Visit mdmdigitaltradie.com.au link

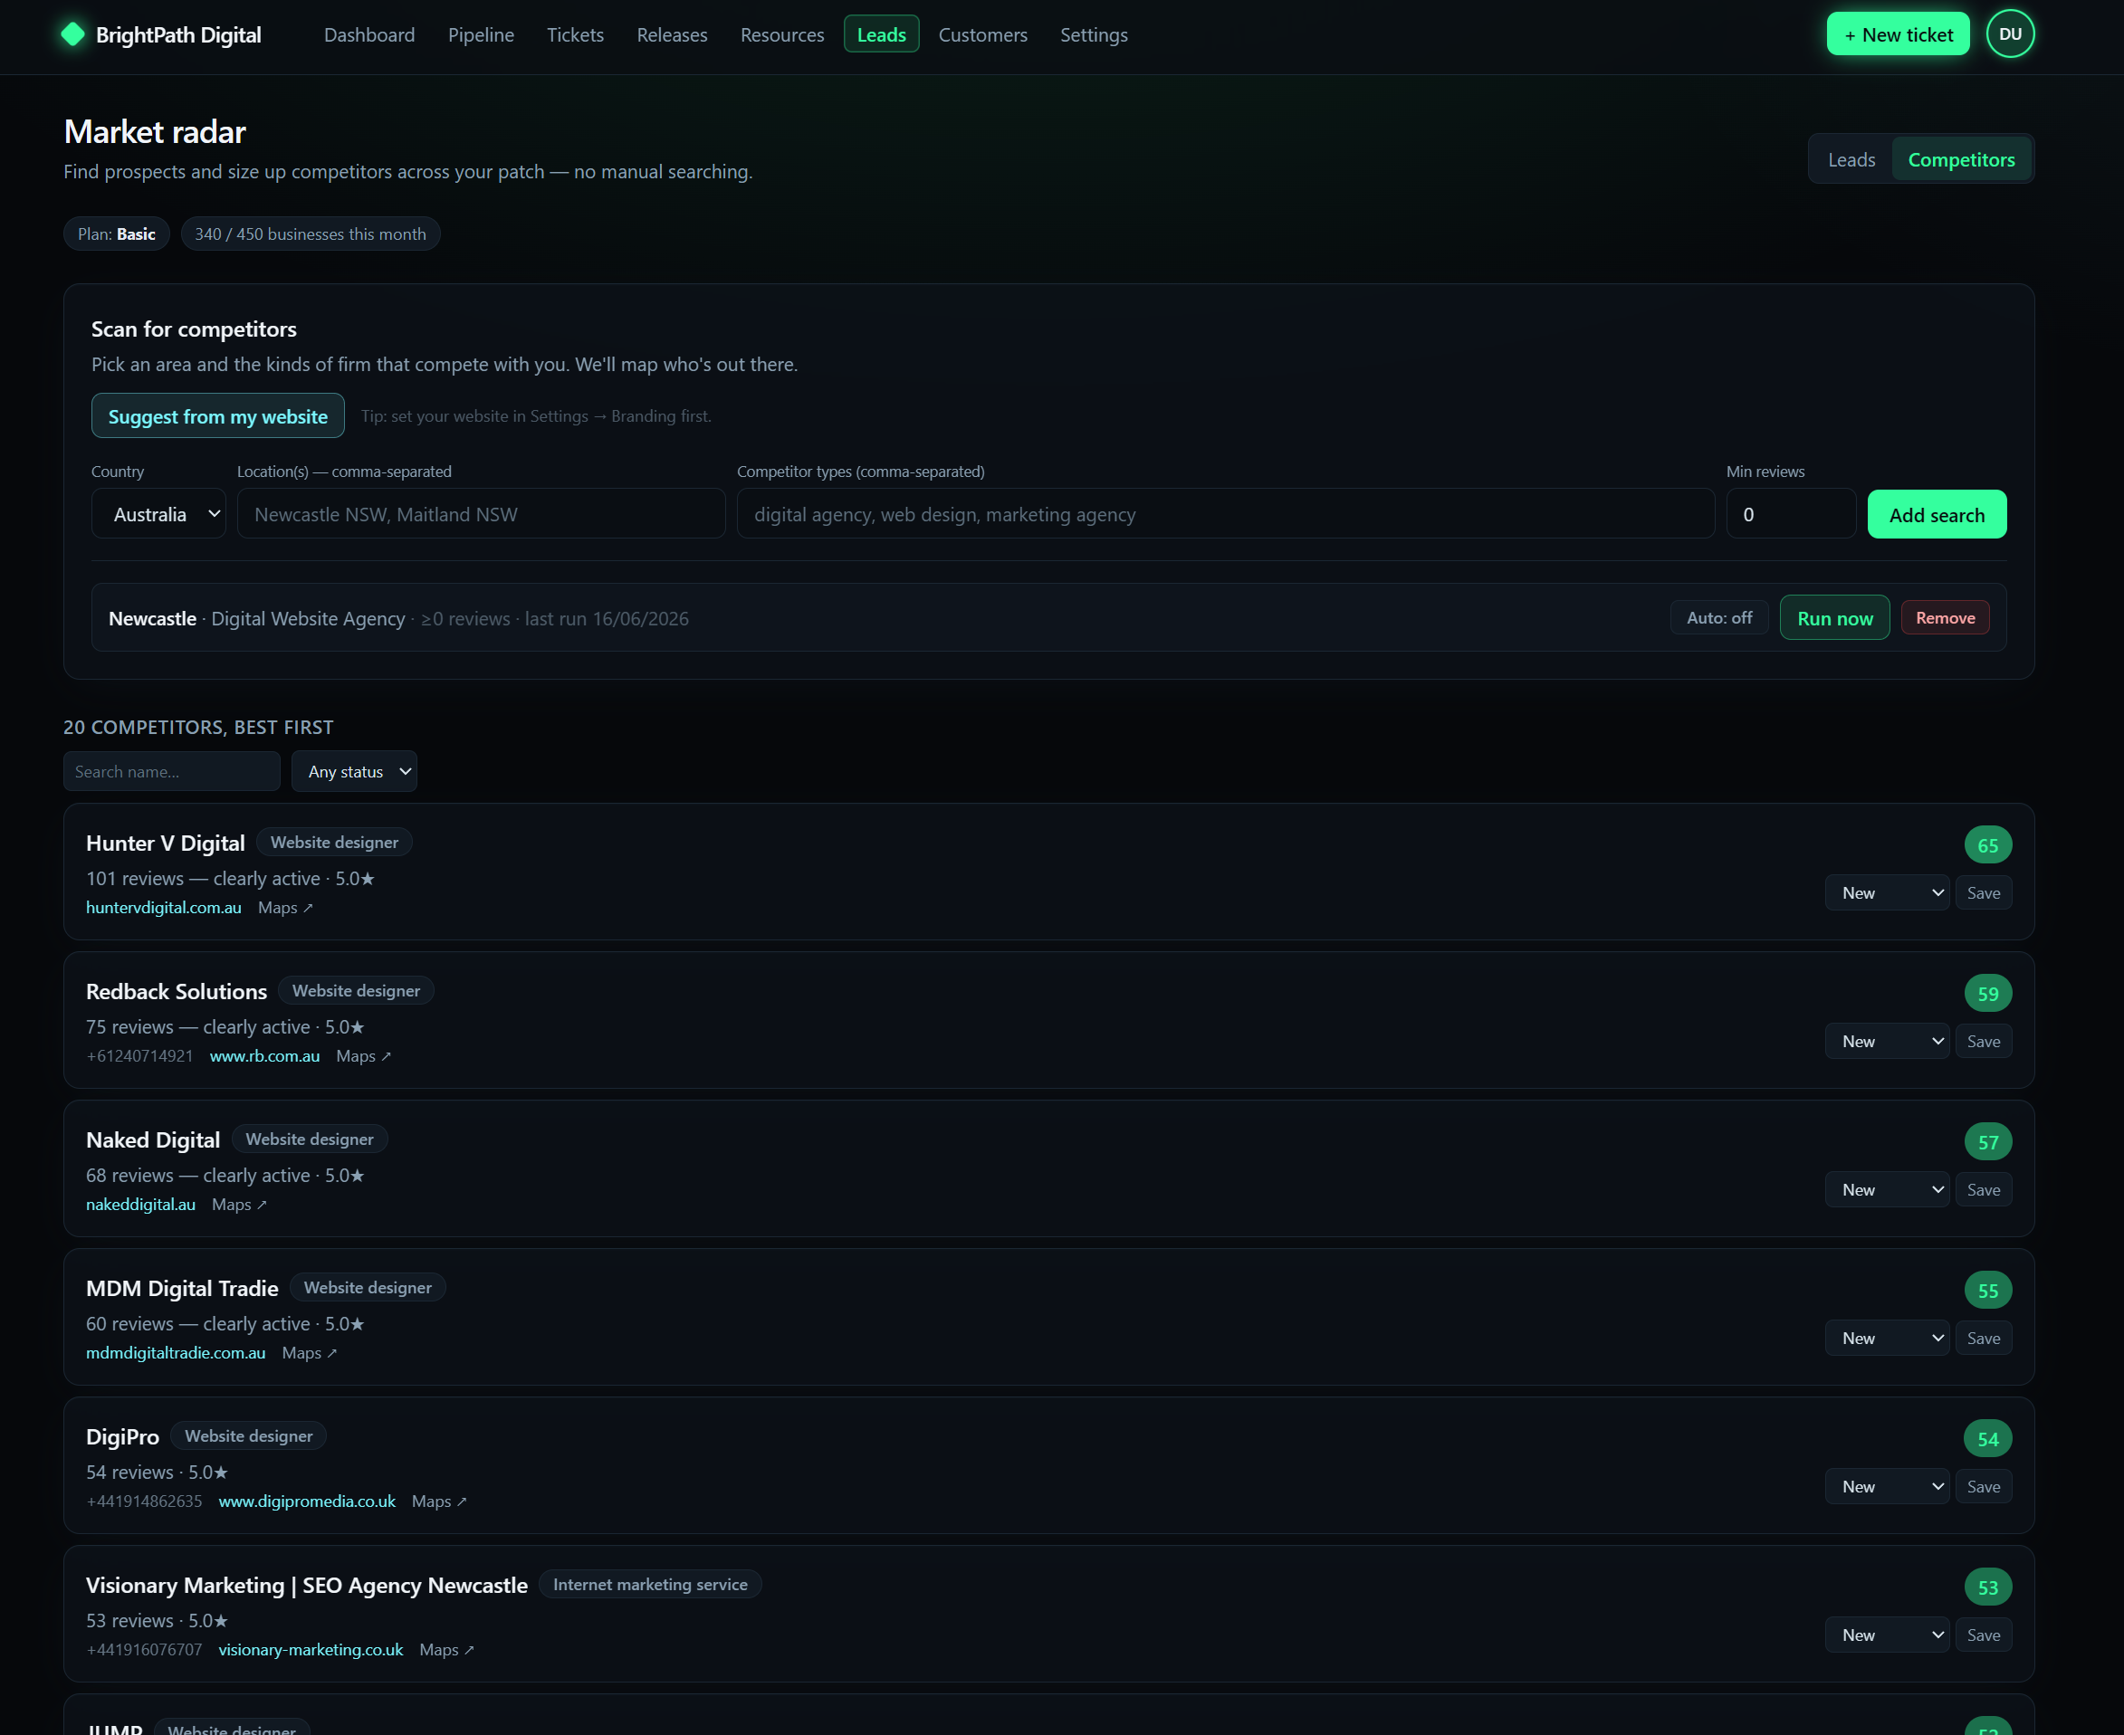[176, 1353]
